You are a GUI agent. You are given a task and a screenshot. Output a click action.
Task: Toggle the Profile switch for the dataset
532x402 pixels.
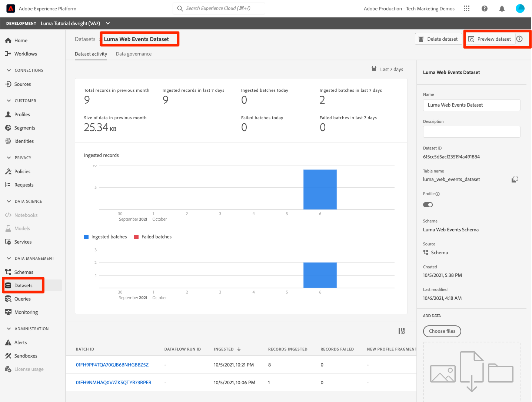pos(428,205)
